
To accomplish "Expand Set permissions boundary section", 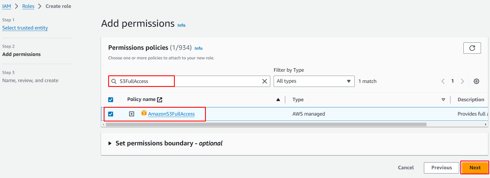I will [x=110, y=143].
